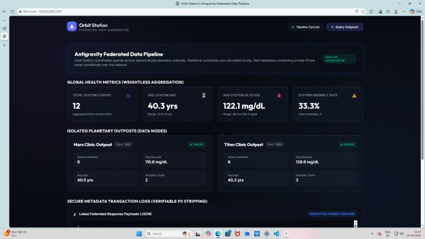The image size is (425, 239).
Task: Click the icon beside Latest Federated Response Payloads
Action: click(x=75, y=214)
